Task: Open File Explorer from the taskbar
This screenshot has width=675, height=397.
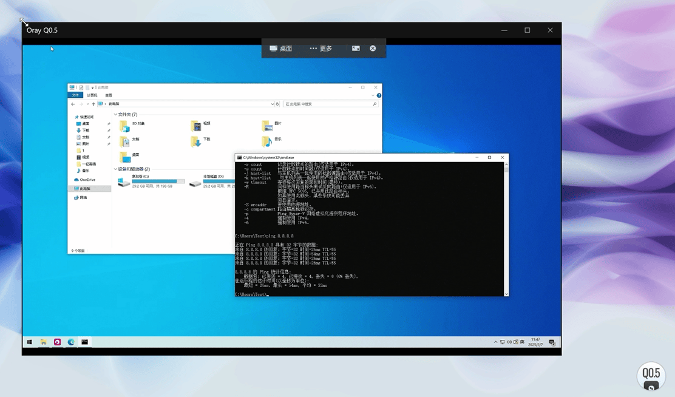Action: coord(44,342)
